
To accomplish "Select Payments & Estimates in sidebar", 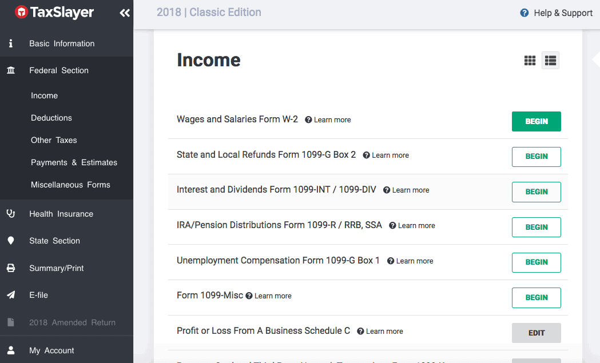I will (74, 162).
